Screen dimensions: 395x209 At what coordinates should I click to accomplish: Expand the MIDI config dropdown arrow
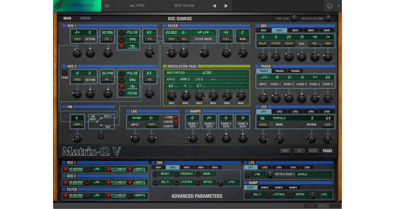339,6
